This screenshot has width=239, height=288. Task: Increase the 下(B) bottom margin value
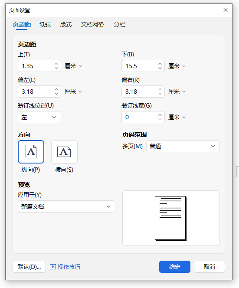click(x=160, y=64)
